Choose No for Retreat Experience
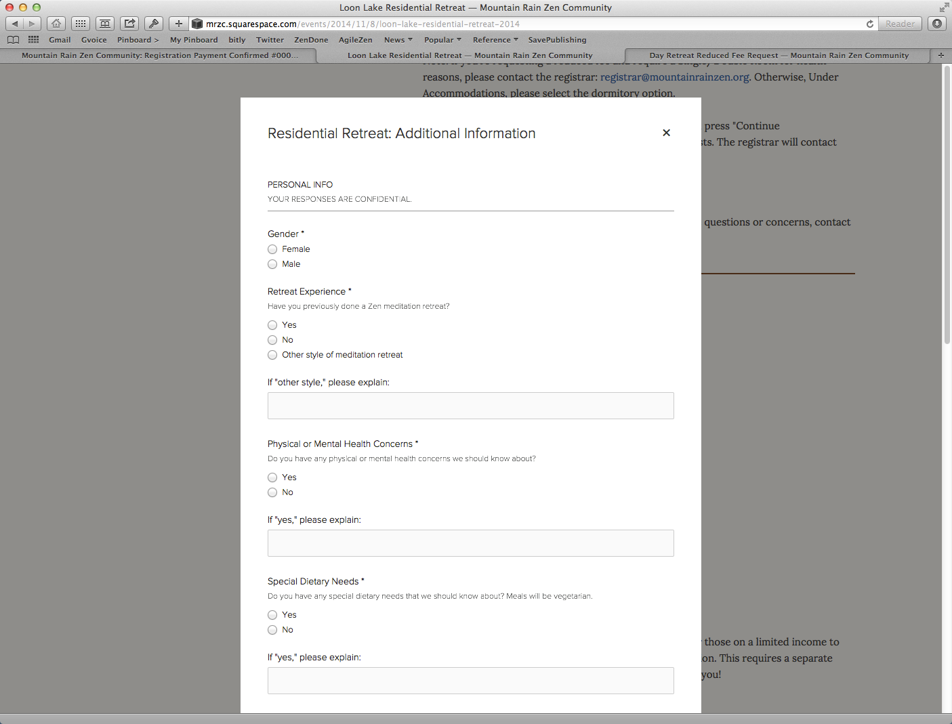952x724 pixels. [272, 340]
